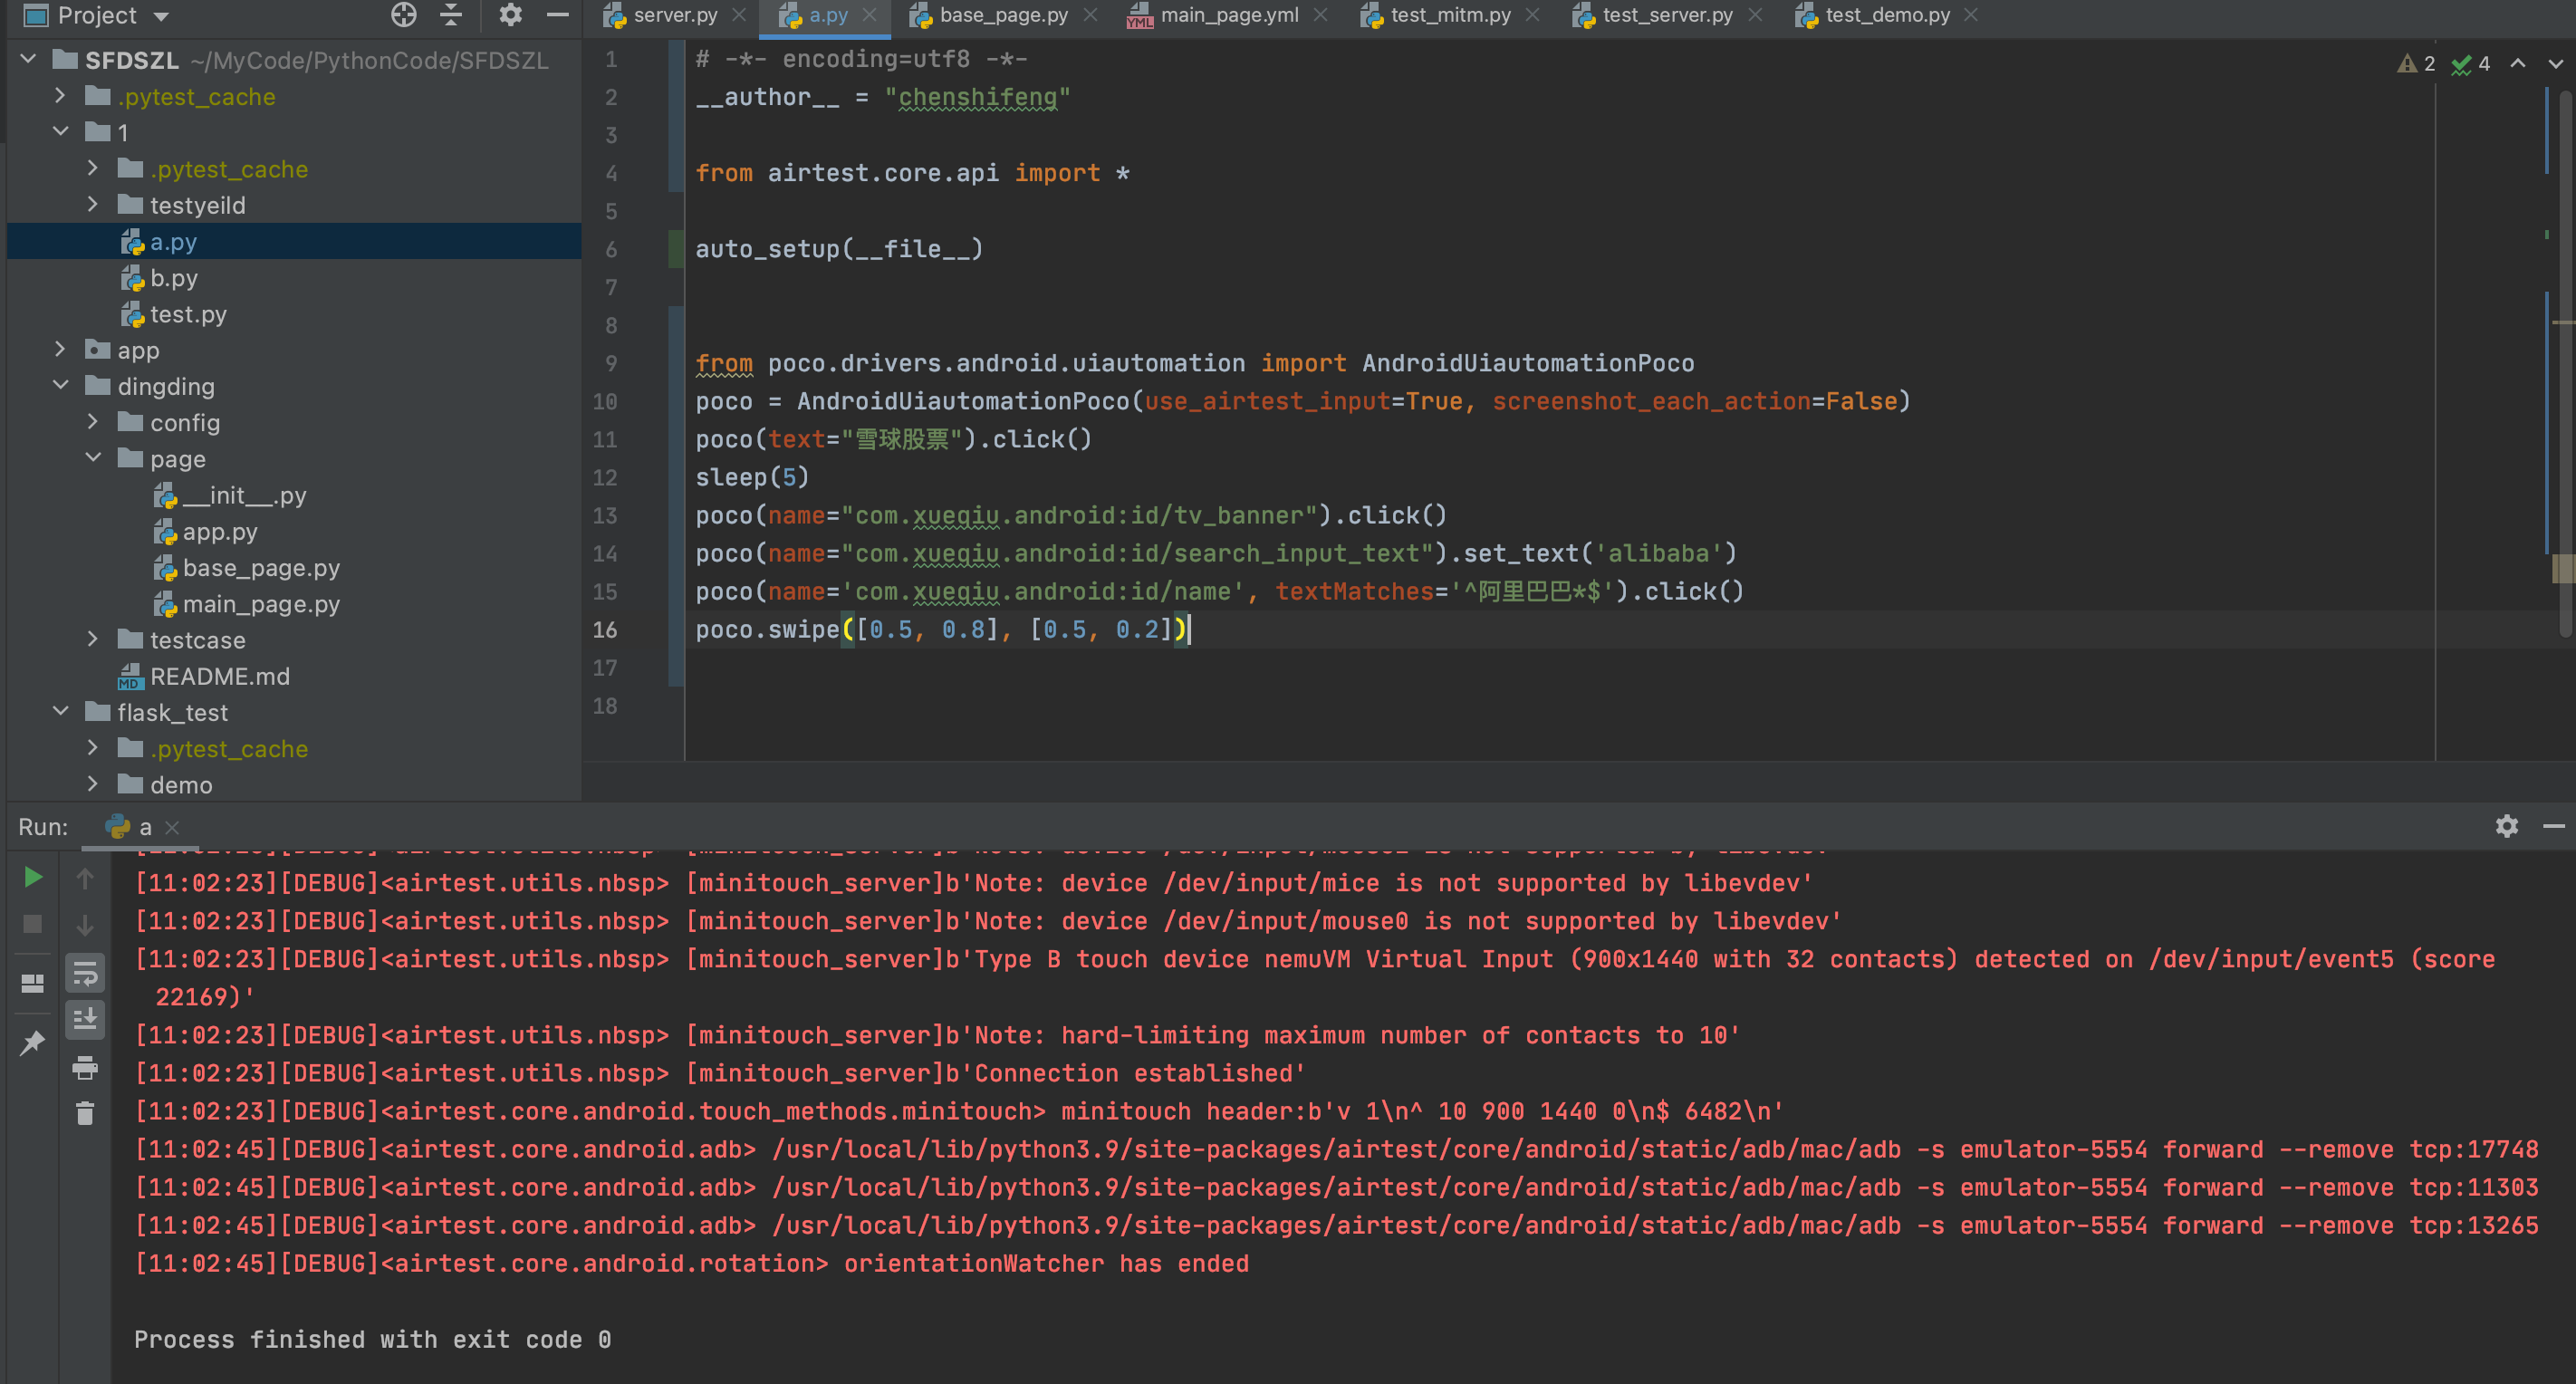Click the green Rerun button in the Run panel
Viewport: 2576px width, 1384px height.
(x=33, y=877)
